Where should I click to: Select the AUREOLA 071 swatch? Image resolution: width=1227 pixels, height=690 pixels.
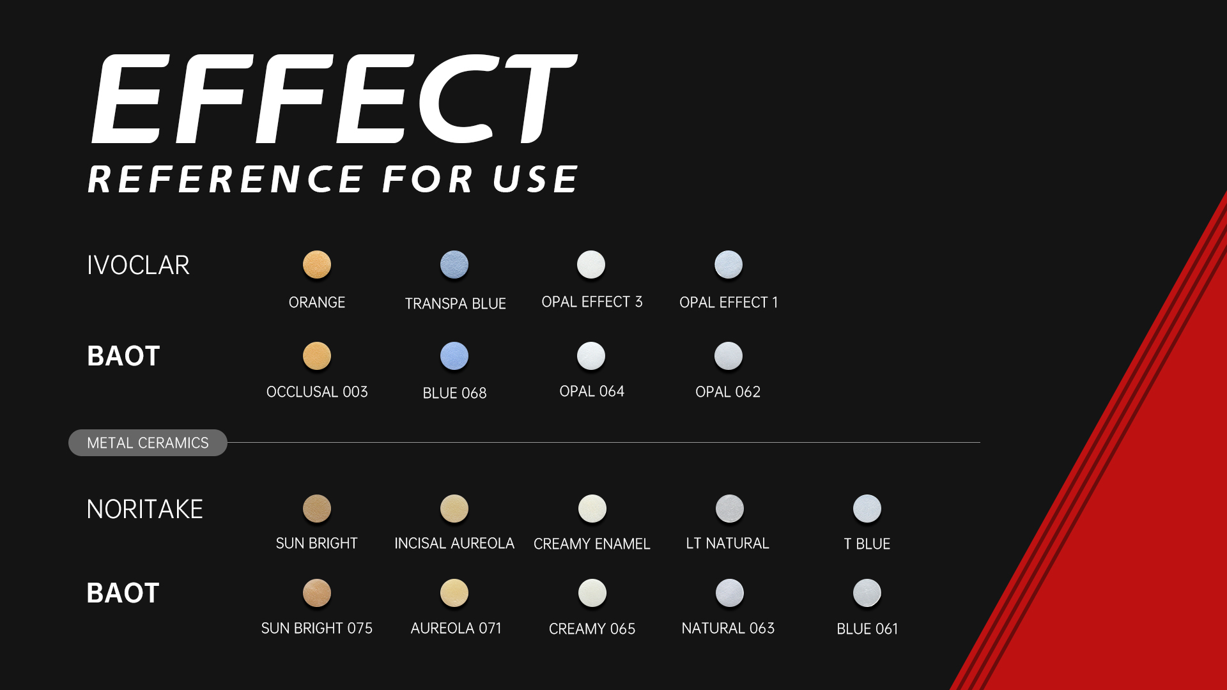(454, 593)
